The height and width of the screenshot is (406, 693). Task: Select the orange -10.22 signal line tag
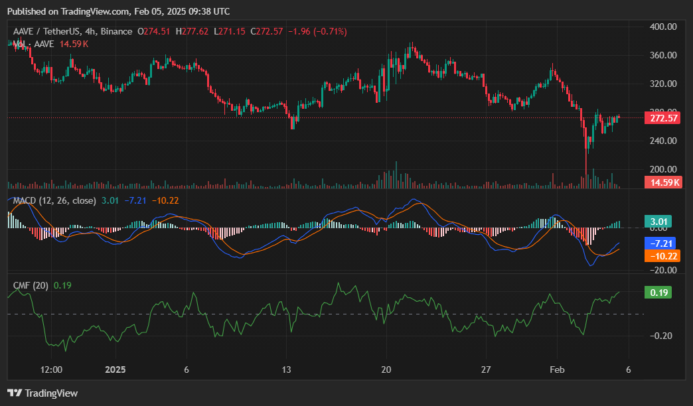[x=661, y=255]
